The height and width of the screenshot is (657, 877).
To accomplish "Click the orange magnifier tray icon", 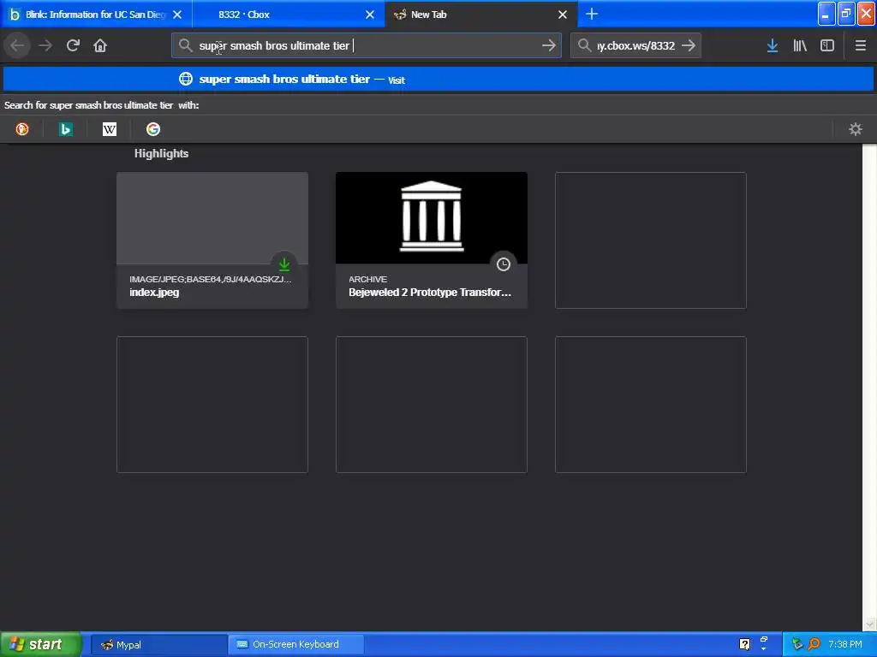I will 814,644.
